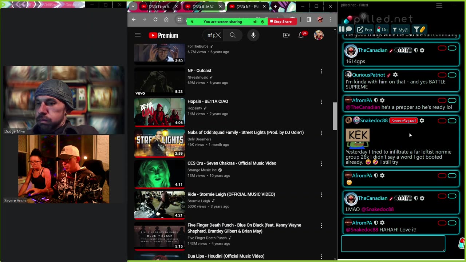The height and width of the screenshot is (262, 466).
Task: Click the YouTube Premium logo
Action: (163, 35)
